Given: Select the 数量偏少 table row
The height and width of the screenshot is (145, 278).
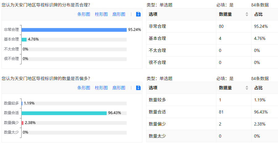Looking at the screenshot, I should (x=212, y=124).
